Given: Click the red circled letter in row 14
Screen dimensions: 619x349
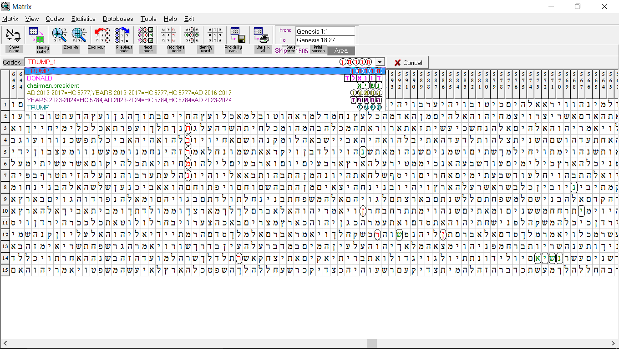Looking at the screenshot, I should pos(239,258).
